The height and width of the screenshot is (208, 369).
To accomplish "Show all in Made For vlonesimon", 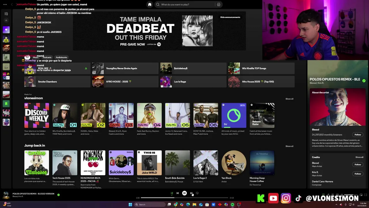I will [x=289, y=99].
